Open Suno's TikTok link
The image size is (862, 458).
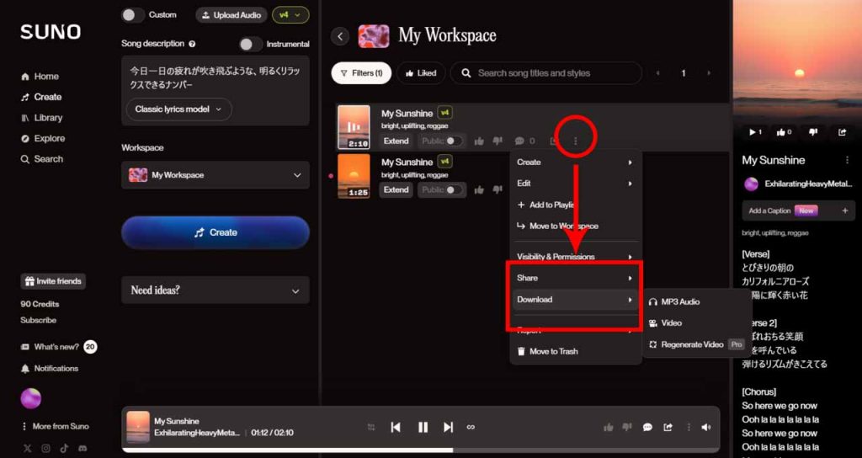[64, 448]
